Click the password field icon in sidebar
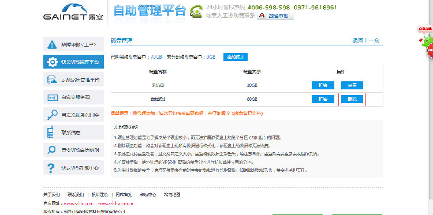The image size is (433, 215). tap(53, 97)
